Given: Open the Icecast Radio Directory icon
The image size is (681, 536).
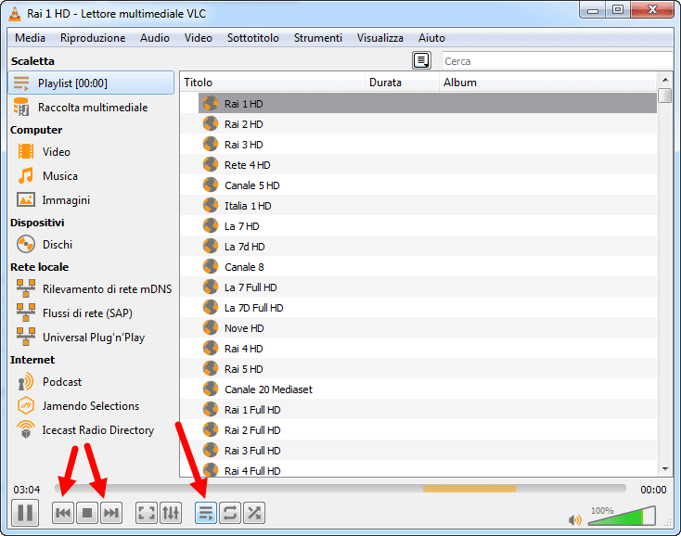Looking at the screenshot, I should coord(26,430).
